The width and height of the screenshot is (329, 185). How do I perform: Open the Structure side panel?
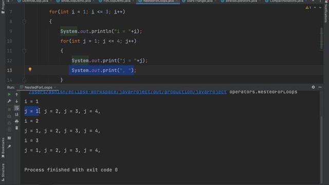pyautogui.click(x=3, y=173)
